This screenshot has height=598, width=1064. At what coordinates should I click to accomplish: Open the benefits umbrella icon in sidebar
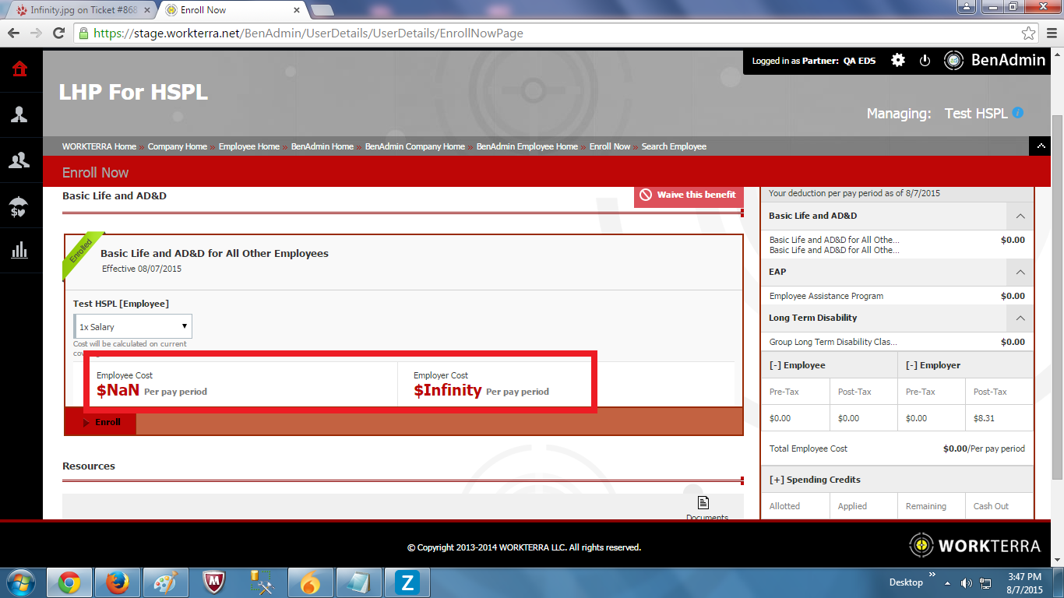coord(19,206)
